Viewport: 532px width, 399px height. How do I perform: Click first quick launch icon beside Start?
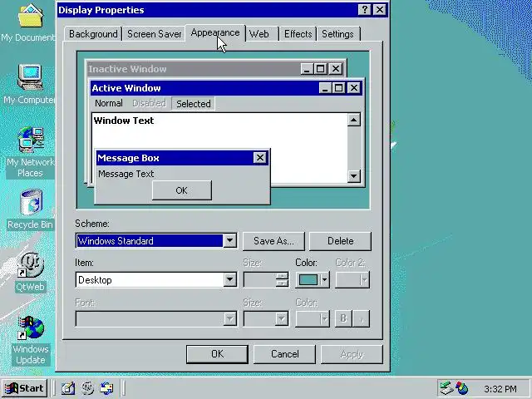(x=68, y=388)
